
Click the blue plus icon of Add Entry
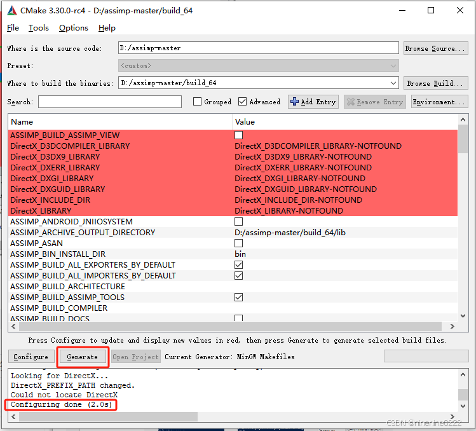[294, 102]
